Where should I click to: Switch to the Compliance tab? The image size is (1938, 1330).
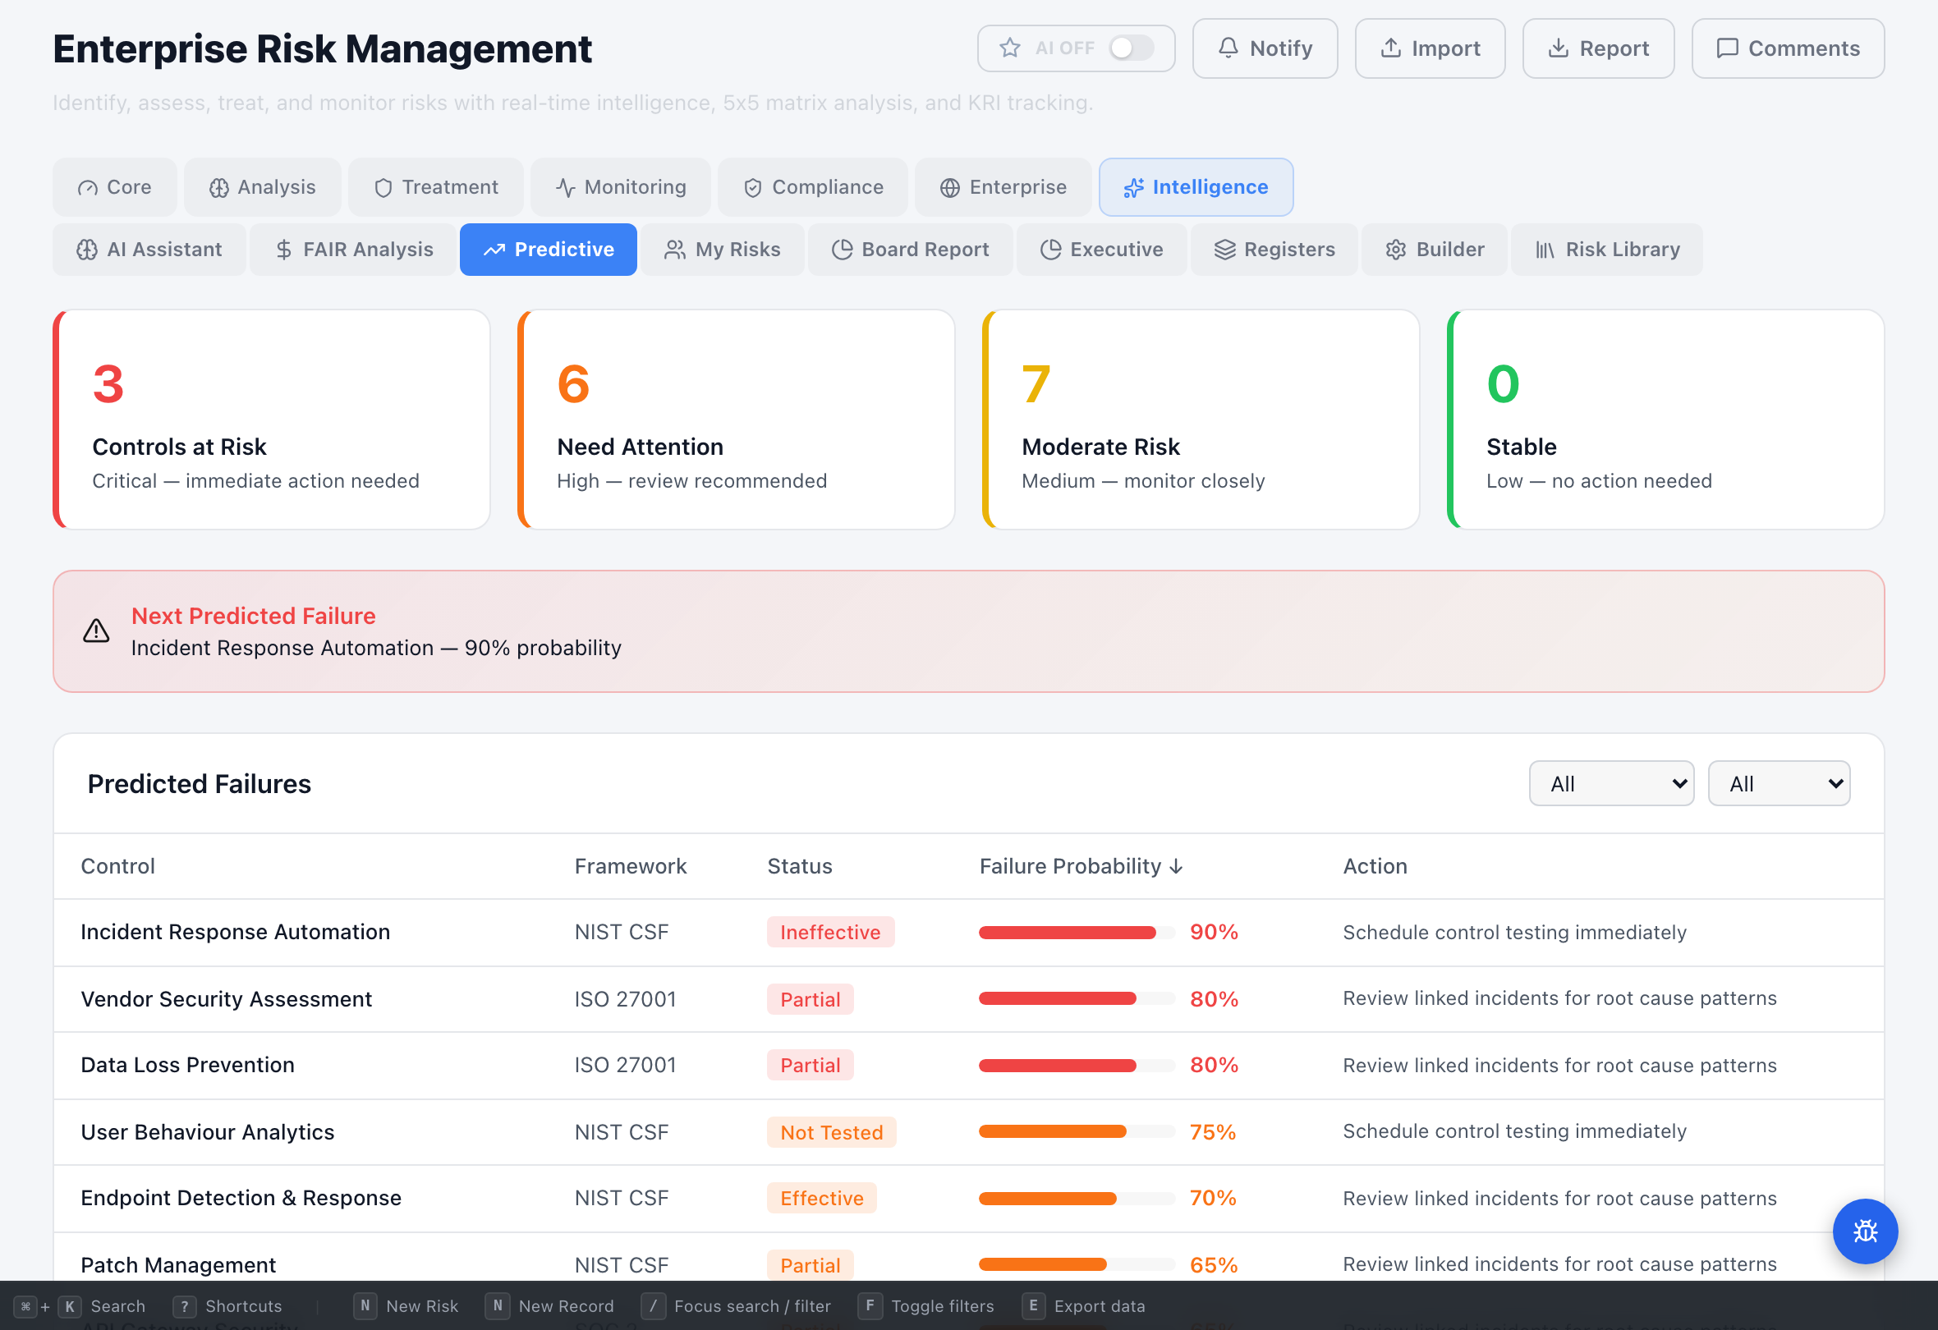click(812, 187)
